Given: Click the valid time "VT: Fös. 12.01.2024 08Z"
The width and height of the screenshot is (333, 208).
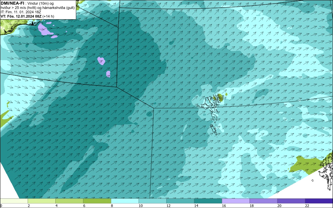Looking at the screenshot, I should click(21, 16).
